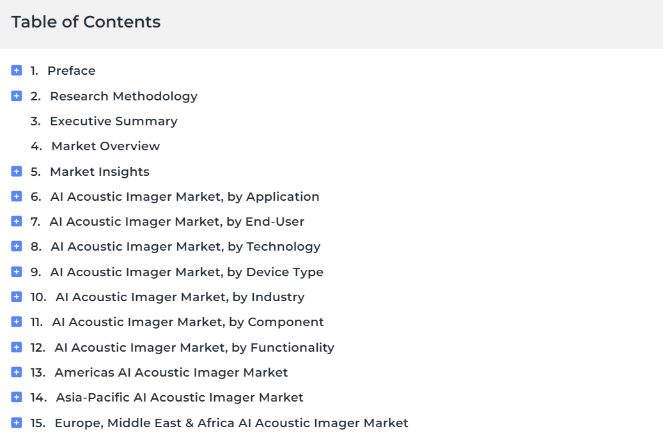Expand the Asia-Pacific market plus icon

pos(17,397)
